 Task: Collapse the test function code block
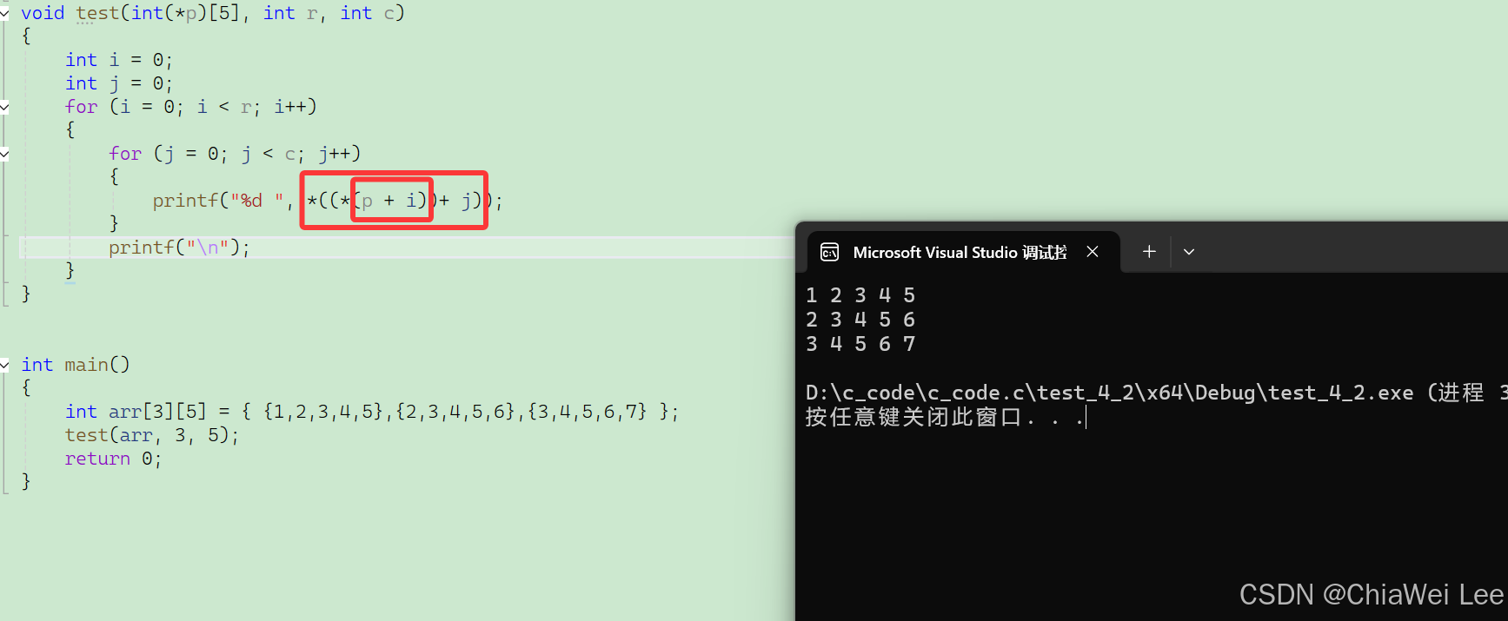point(4,13)
